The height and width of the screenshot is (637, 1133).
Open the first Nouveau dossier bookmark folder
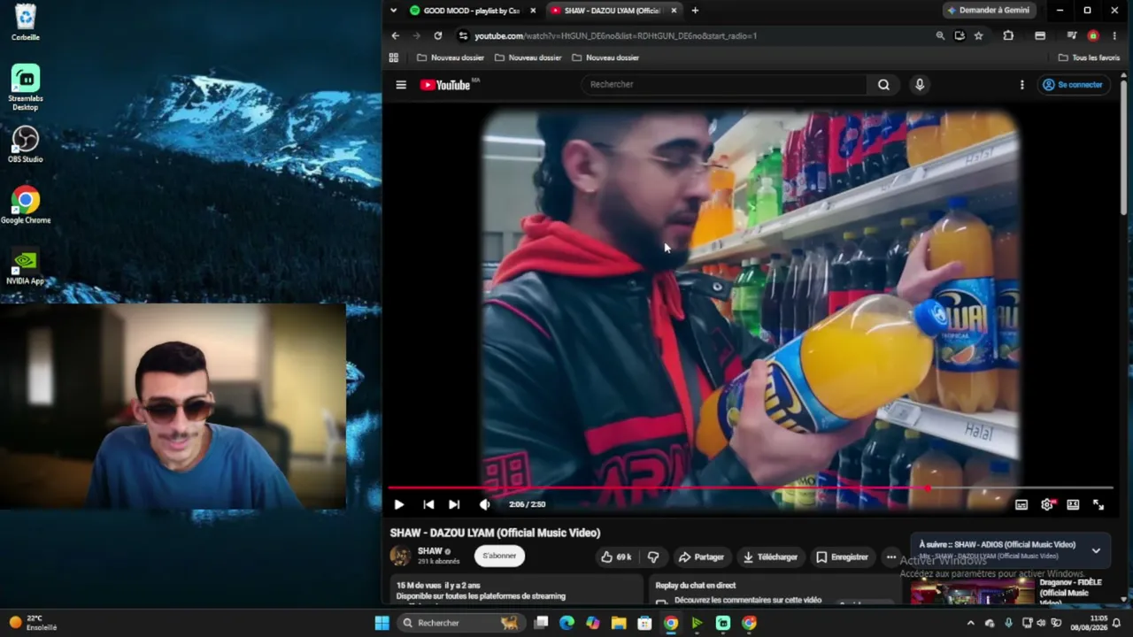coord(451,58)
